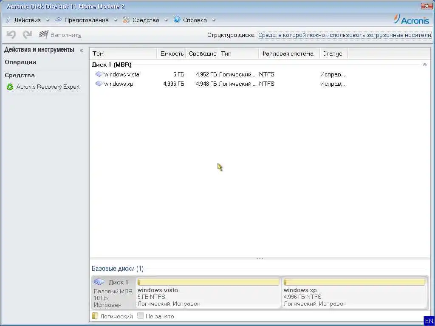Select the Средства heading in side panel

click(20, 75)
